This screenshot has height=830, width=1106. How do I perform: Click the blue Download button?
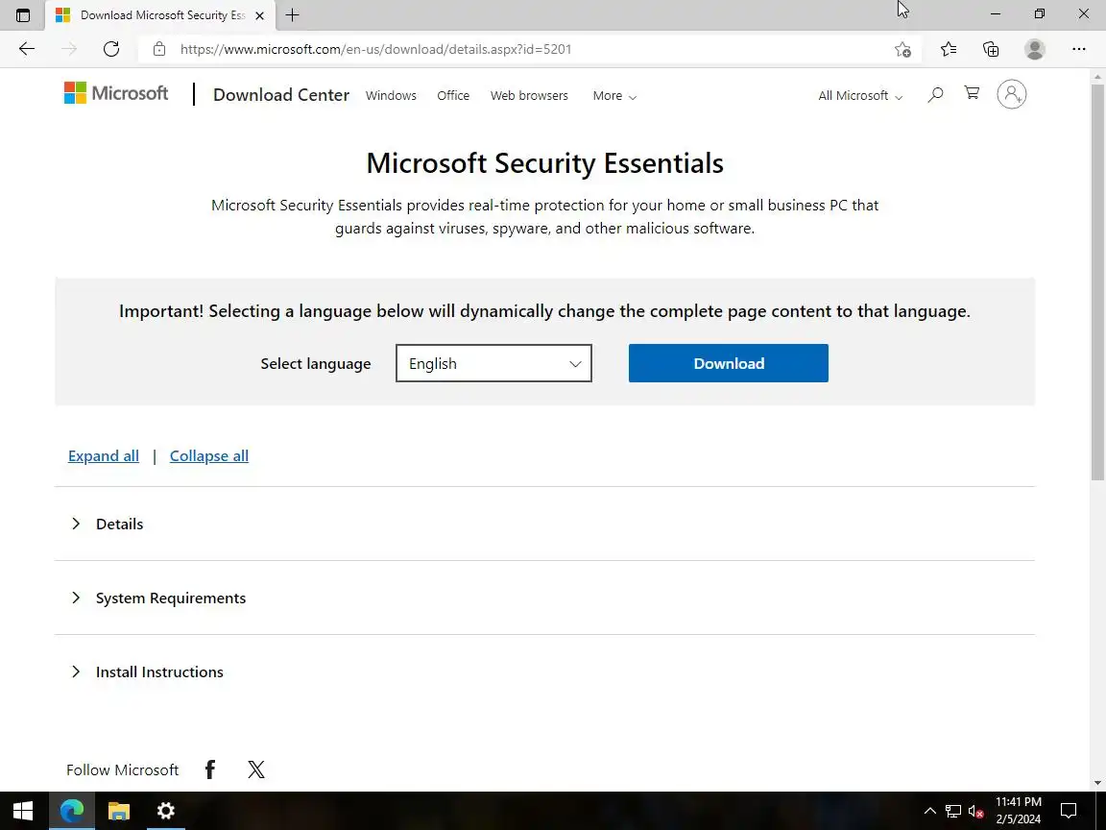point(728,363)
